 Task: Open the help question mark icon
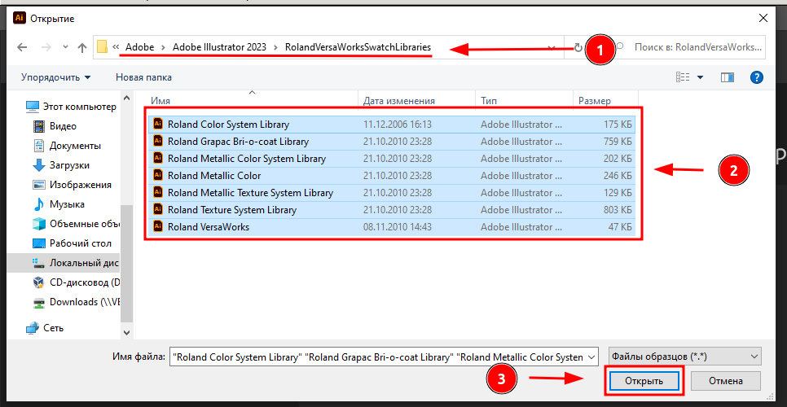pyautogui.click(x=756, y=77)
